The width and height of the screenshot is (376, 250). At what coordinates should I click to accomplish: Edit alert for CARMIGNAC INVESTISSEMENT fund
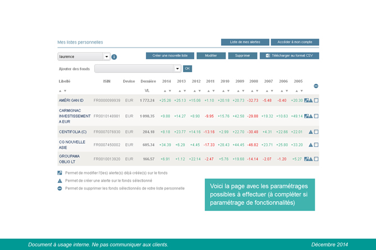[x=306, y=116]
